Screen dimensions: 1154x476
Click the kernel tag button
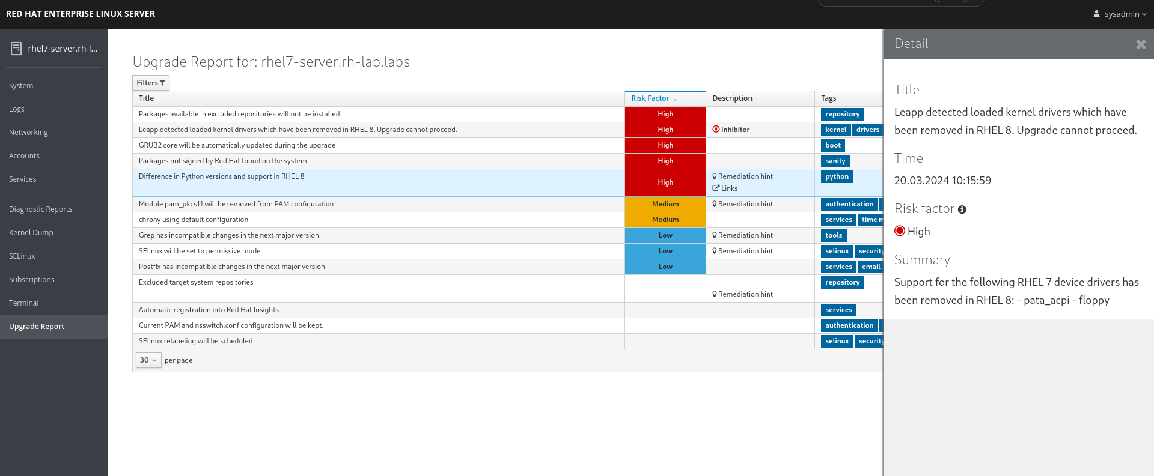tap(835, 130)
